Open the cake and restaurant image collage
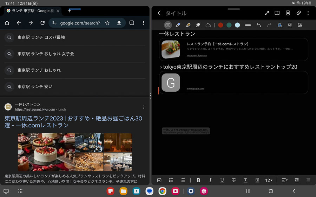The image size is (316, 197). pyautogui.click(x=75, y=152)
